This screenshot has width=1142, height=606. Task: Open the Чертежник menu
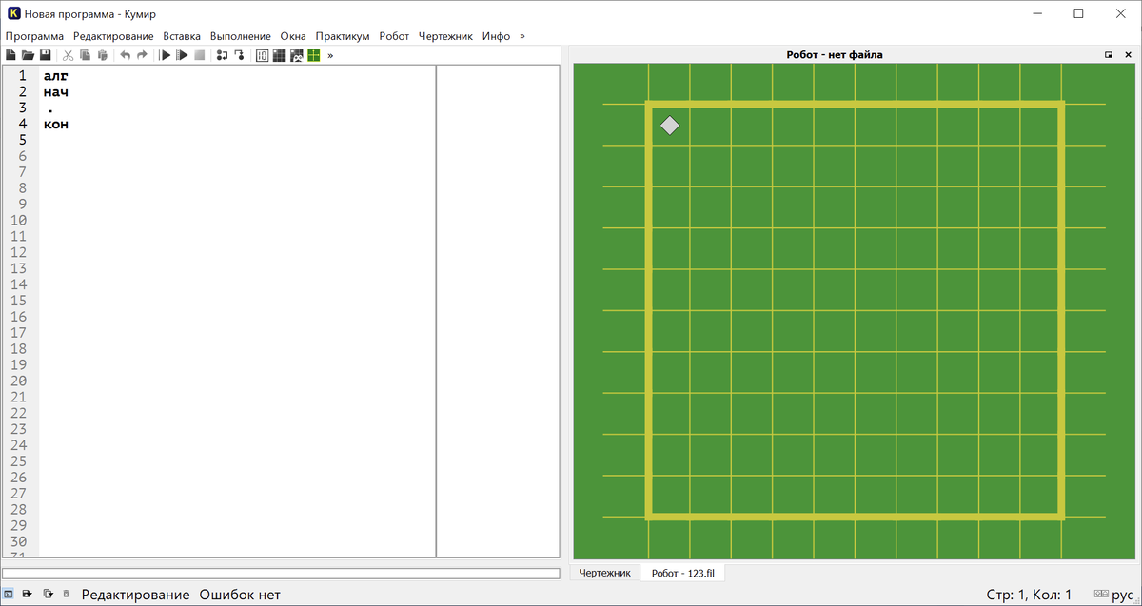[445, 36]
